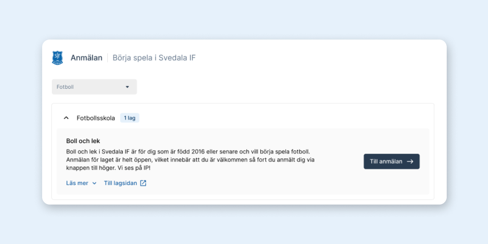Click the external link icon beside Till lagsidan
Screen dimensions: 488x244
(x=143, y=183)
